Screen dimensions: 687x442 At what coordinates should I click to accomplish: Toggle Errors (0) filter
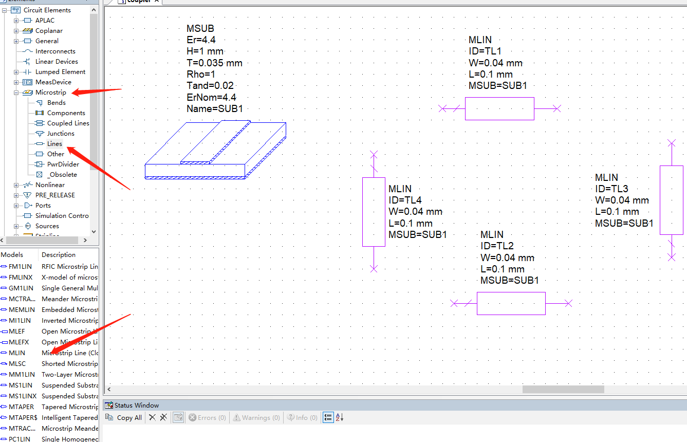208,418
